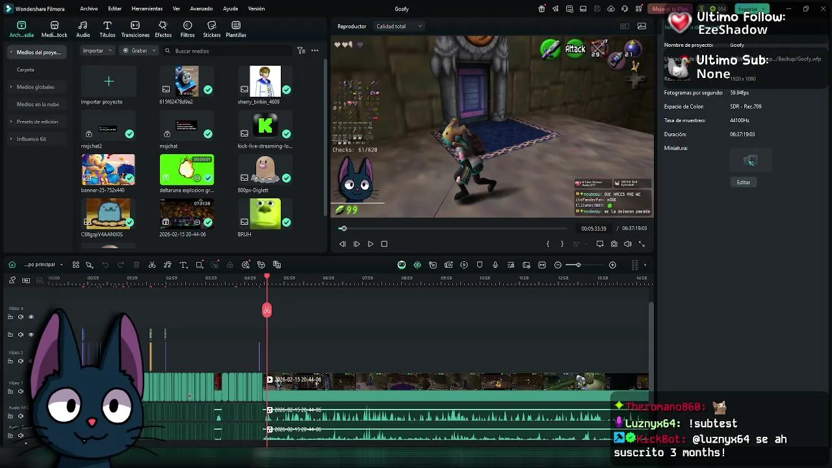Click the Editar thumbnail button
The height and width of the screenshot is (468, 832).
pyautogui.click(x=744, y=183)
